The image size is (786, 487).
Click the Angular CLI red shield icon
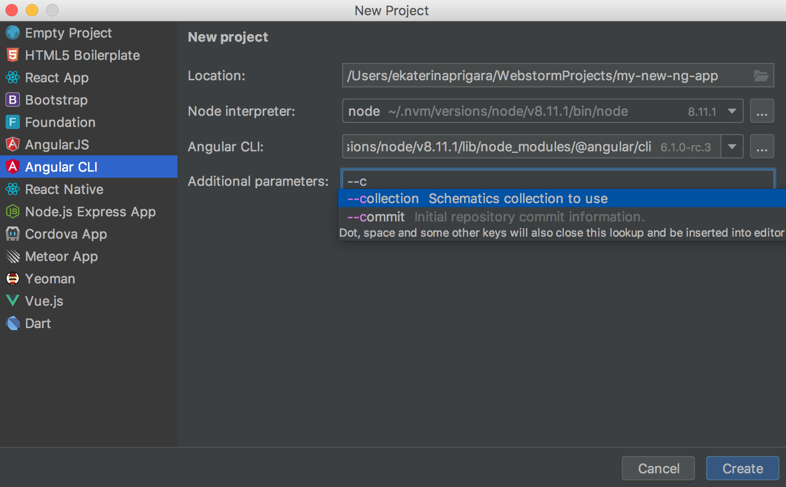(13, 167)
